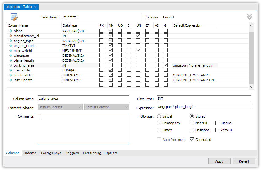Click the diamond icon beside last_update
This screenshot has width=261, height=170.
[x=10, y=80]
